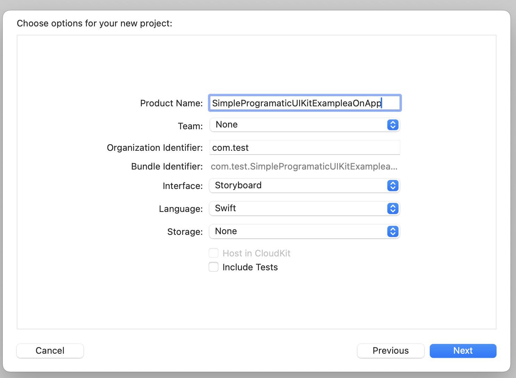Click the Storage selector's blue chevron icon
Screen dimensions: 516x378
393,231
